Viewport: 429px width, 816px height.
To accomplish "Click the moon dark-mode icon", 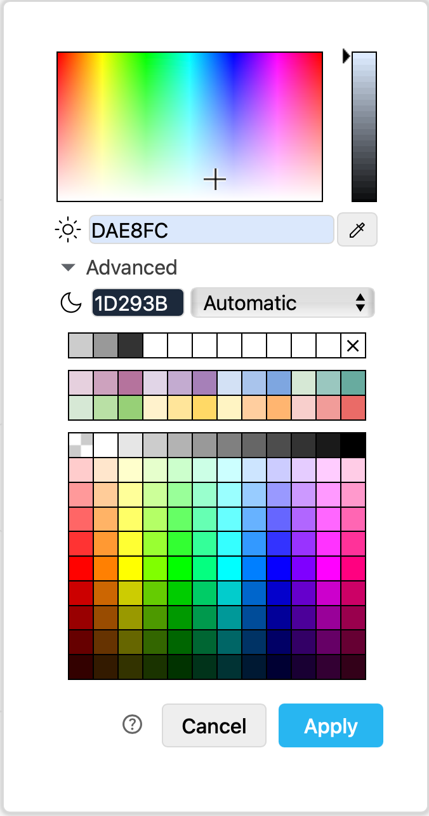I will click(x=70, y=303).
